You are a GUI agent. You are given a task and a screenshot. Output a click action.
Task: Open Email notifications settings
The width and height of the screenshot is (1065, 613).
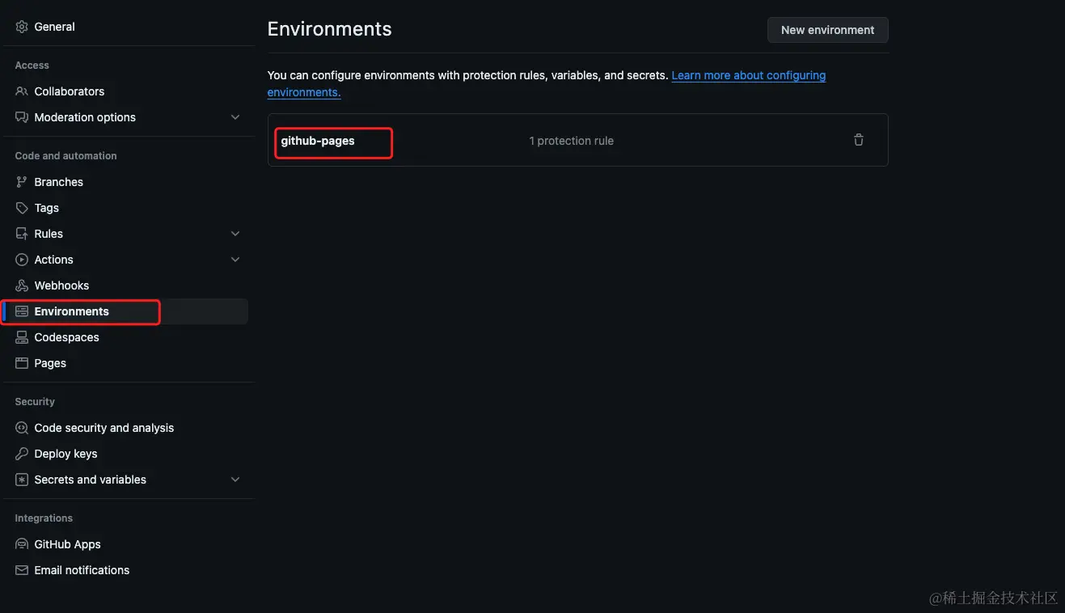[82, 570]
